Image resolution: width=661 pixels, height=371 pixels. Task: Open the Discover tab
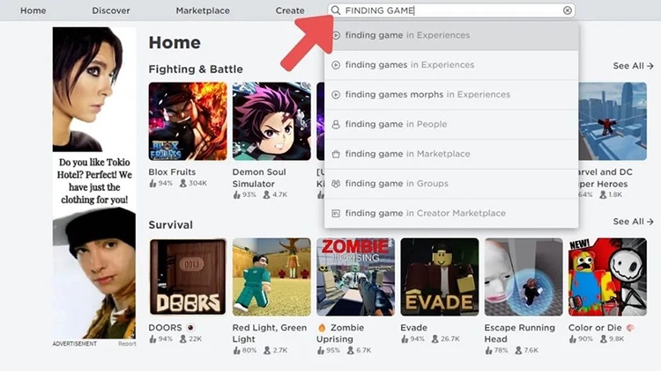[111, 11]
